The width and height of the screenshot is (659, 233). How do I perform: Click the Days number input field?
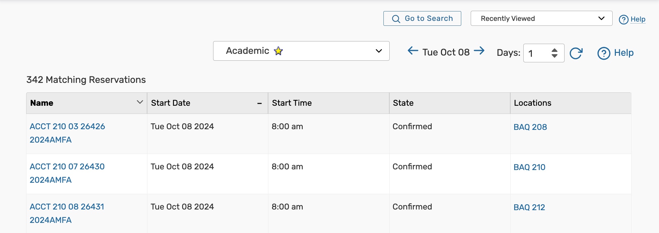537,53
